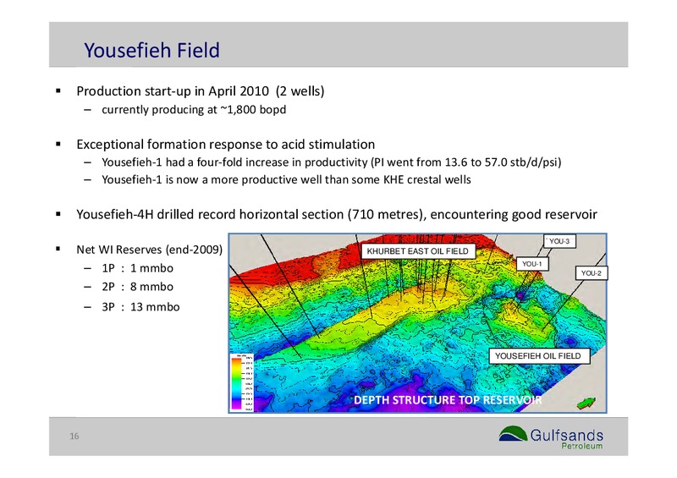Viewport: 677px width, 478px height.
Task: Select the '2P : 8 mmbo' line
Action: pos(137,287)
